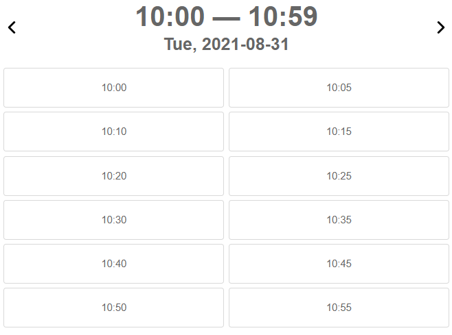The image size is (452, 335).
Task: Click the 10:20 time option
Action: (x=113, y=176)
